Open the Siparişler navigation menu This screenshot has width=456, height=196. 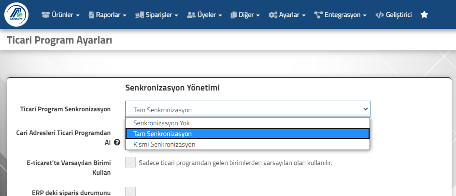[157, 15]
